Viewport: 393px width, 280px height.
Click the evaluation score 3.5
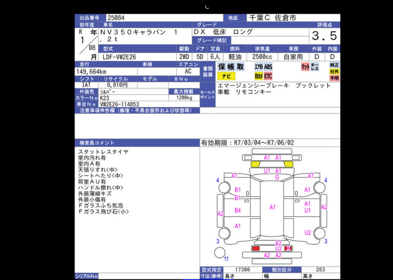325,36
